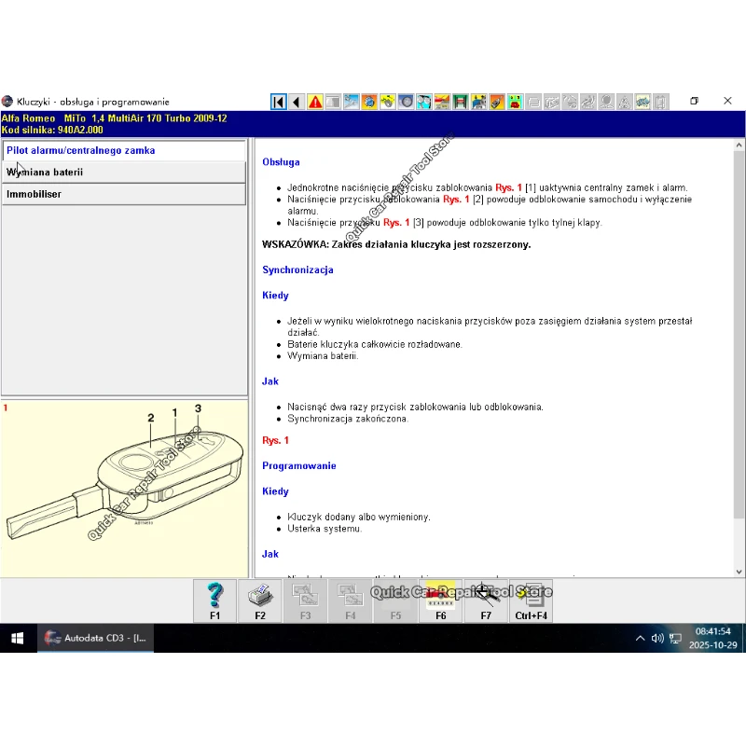Click the Synchronizacja heading
Screen dimensions: 746x746
click(x=297, y=270)
